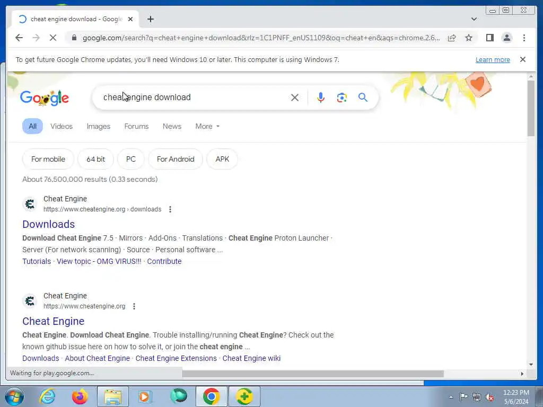
Task: Open options for cheatengine.org downloads result
Action: 170,209
